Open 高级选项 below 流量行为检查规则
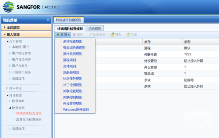This screenshot has width=219, height=138. (18, 129)
